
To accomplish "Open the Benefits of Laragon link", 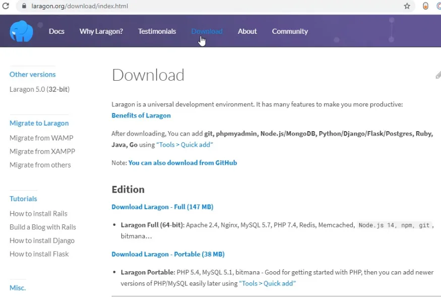I will click(141, 115).
